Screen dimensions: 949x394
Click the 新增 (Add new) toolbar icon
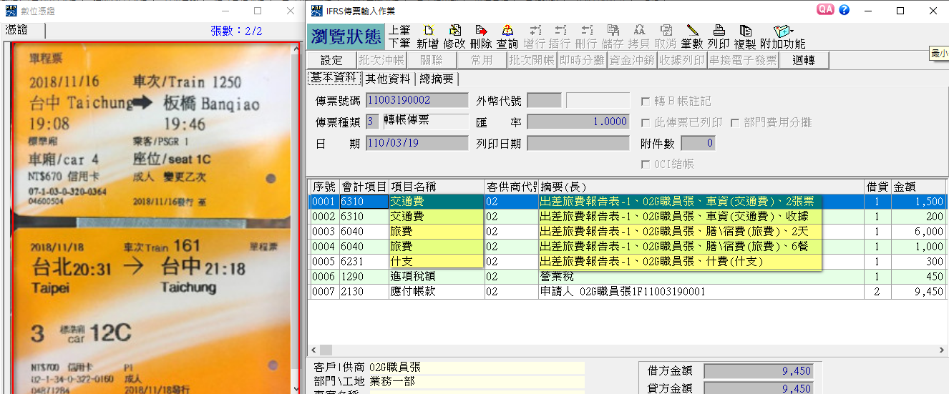[x=428, y=36]
